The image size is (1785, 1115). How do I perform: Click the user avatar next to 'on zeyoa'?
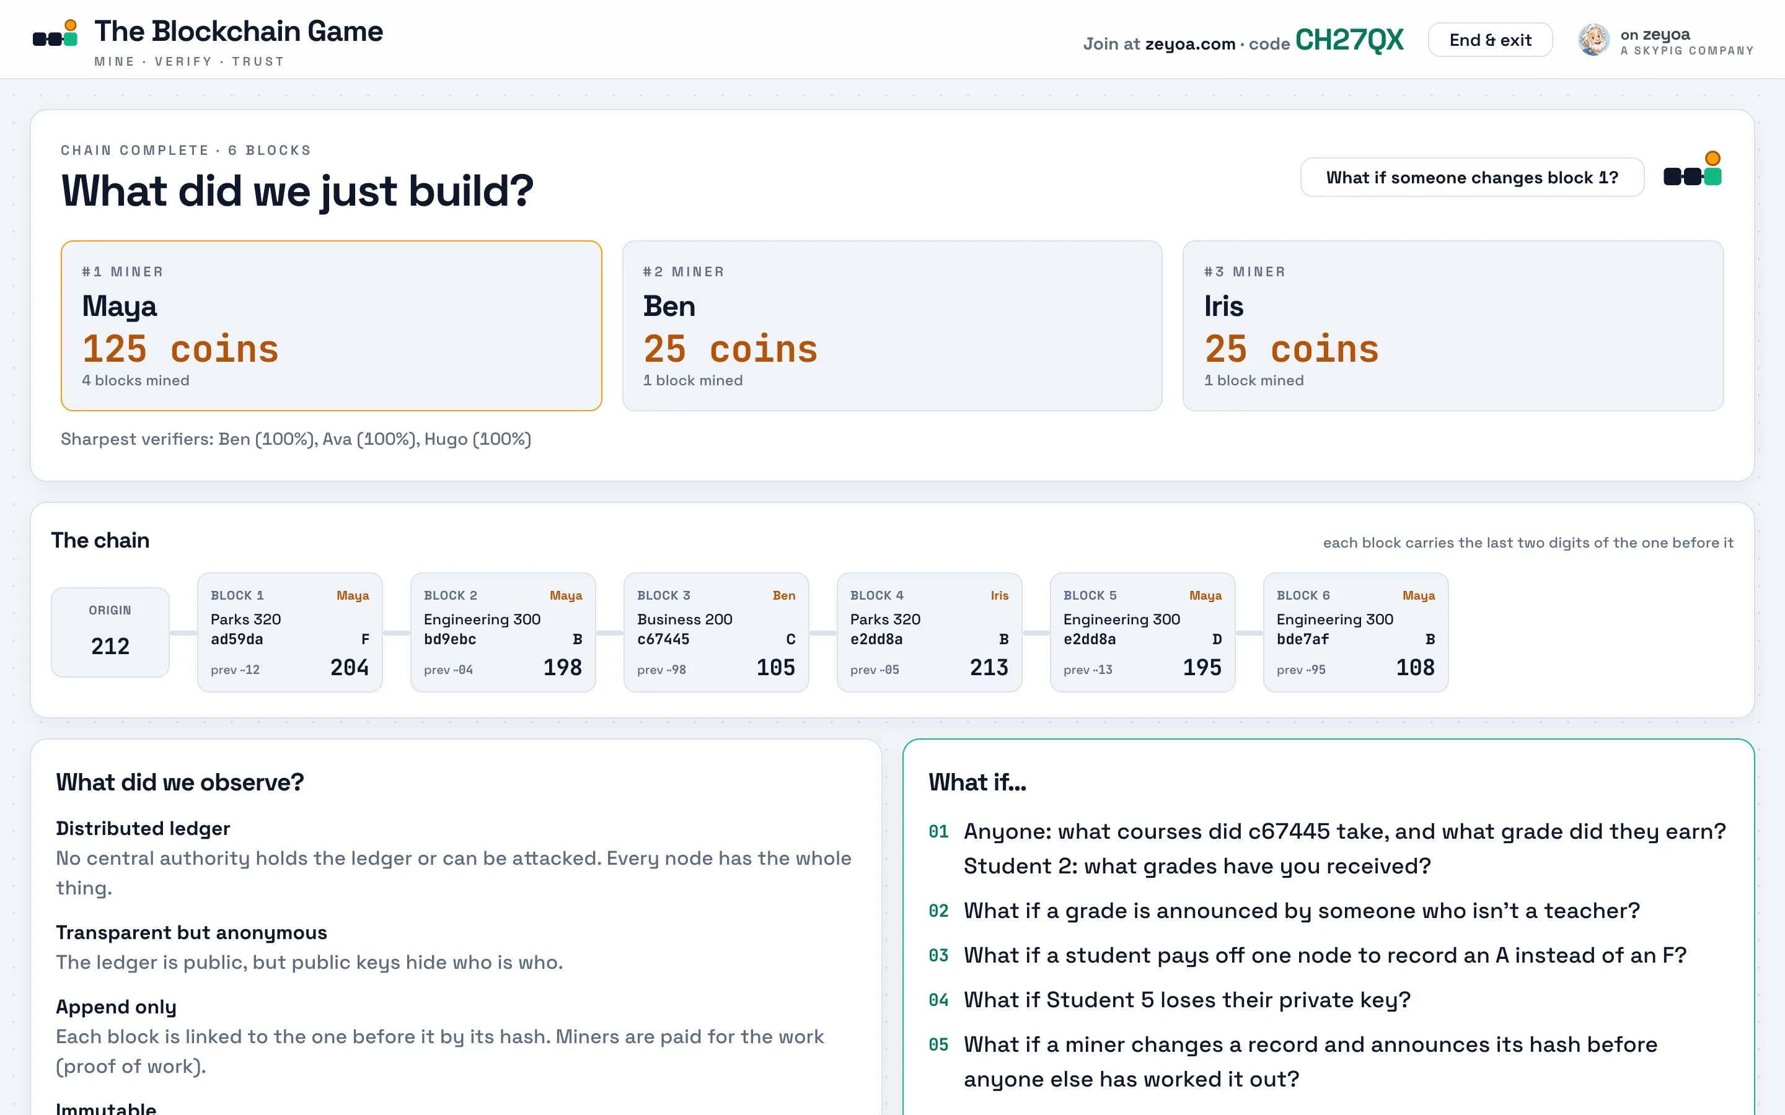click(x=1593, y=40)
